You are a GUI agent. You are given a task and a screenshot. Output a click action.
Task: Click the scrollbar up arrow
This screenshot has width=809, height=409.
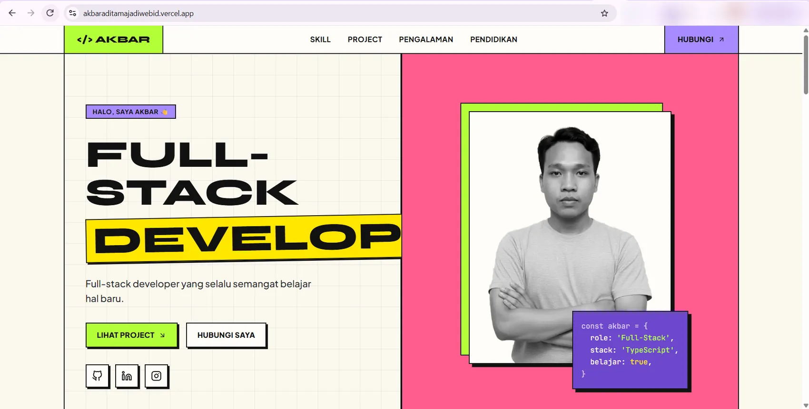click(x=805, y=30)
